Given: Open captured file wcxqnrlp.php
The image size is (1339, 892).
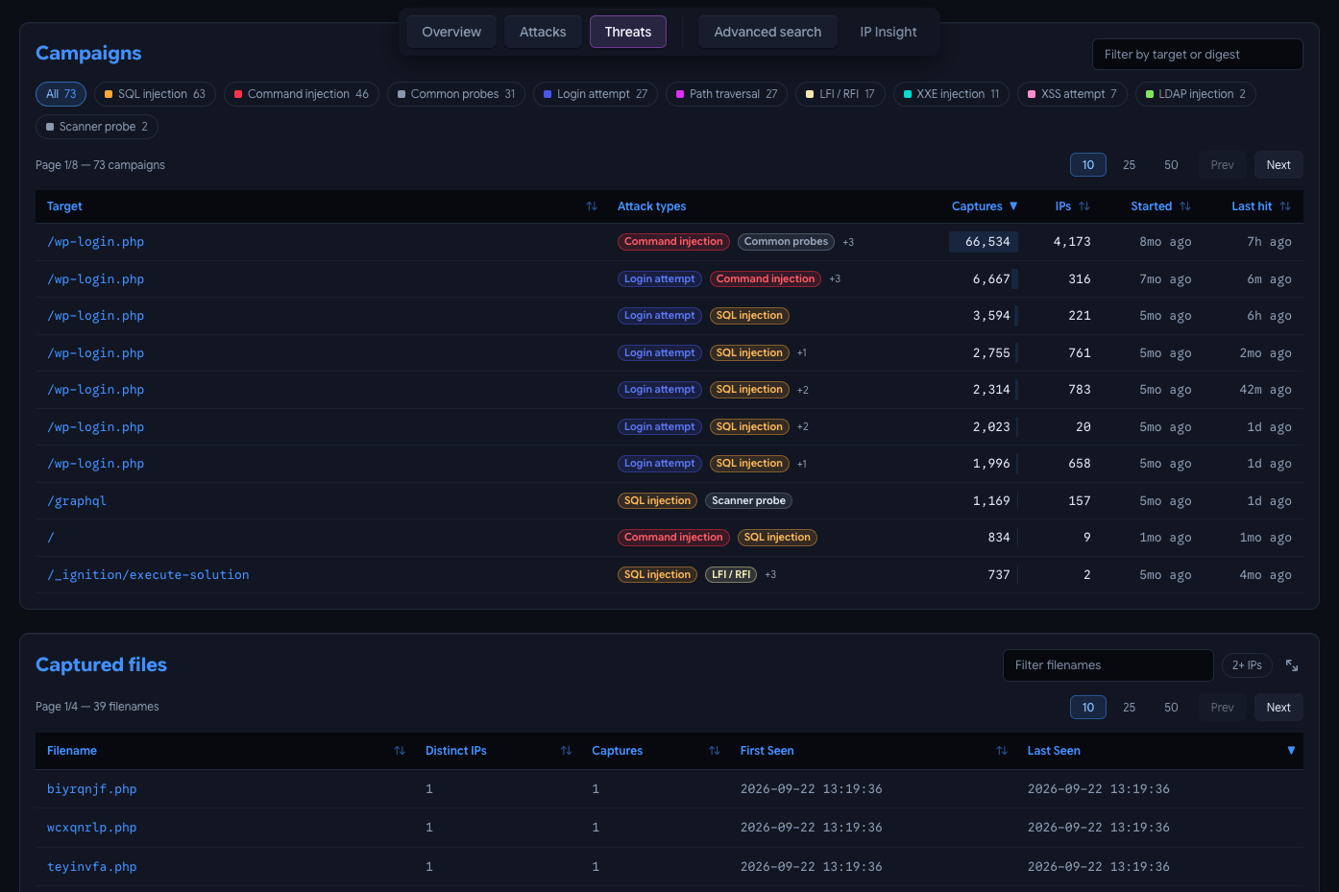Looking at the screenshot, I should point(92,828).
